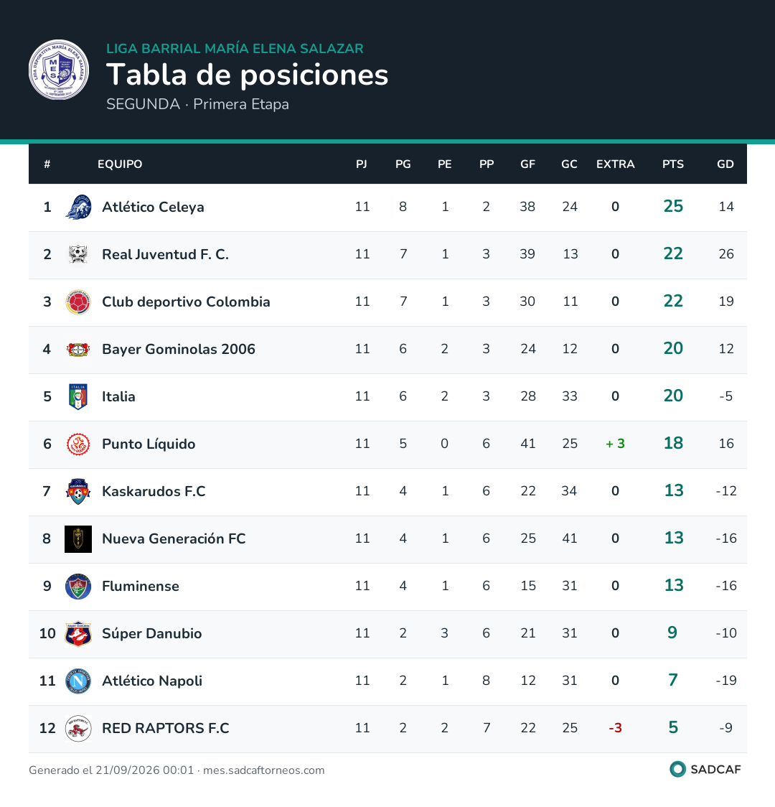Click Club deportivo Colombia crest
Viewport: 775px width, 807px height.
(x=78, y=302)
